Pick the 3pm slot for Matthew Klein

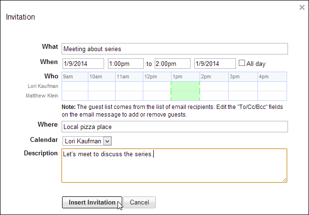click(x=243, y=96)
